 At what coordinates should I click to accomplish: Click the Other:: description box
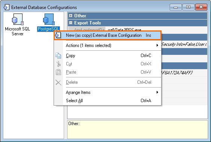click(138, 130)
